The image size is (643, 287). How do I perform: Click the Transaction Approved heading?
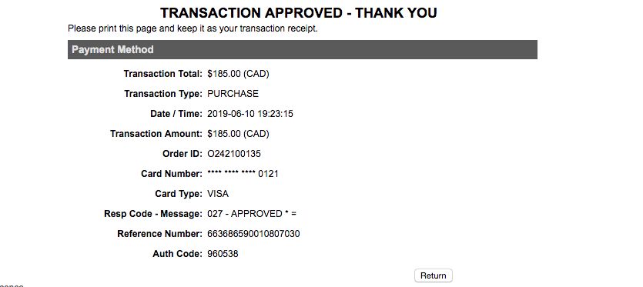click(298, 13)
